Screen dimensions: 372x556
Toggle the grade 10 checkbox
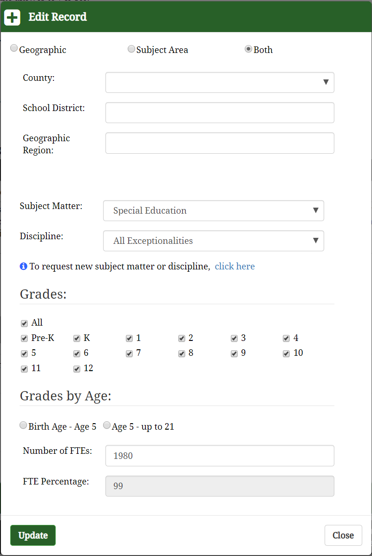[287, 354]
